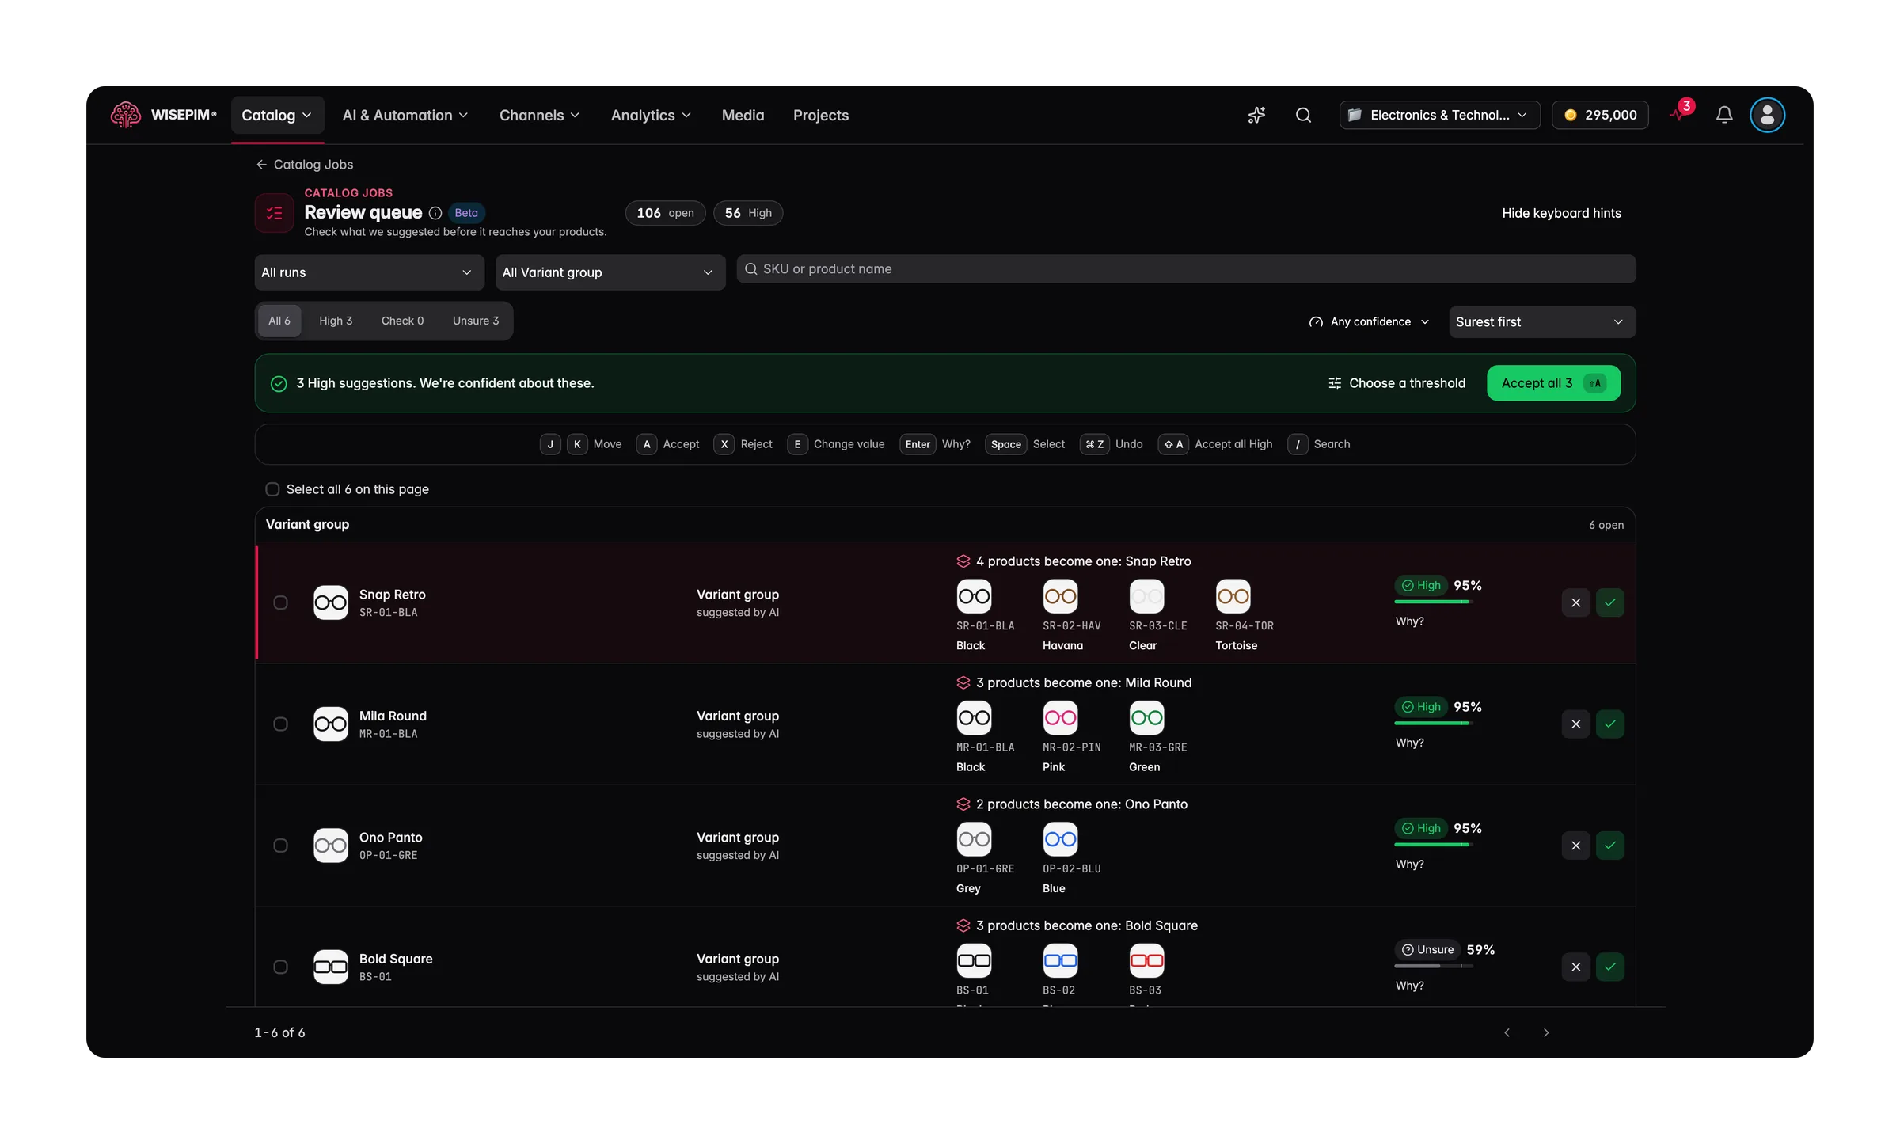1900x1144 pixels.
Task: Click Bold Square 59% confidence bar
Action: pyautogui.click(x=1433, y=966)
